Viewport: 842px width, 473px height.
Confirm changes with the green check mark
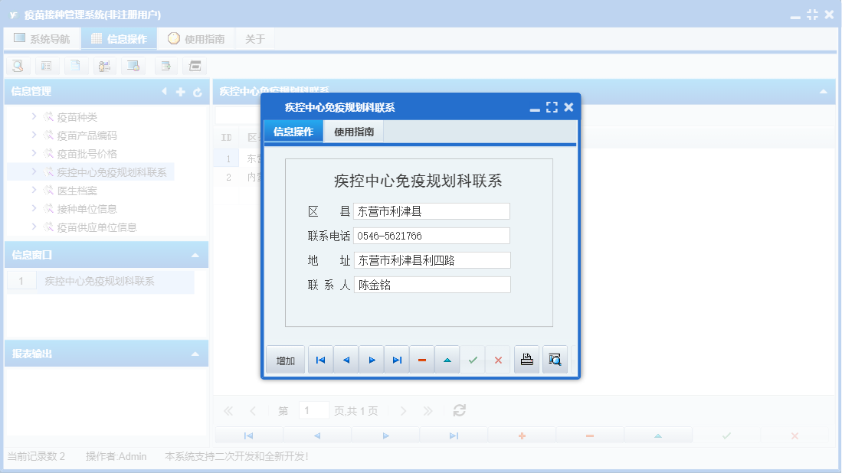pos(473,359)
